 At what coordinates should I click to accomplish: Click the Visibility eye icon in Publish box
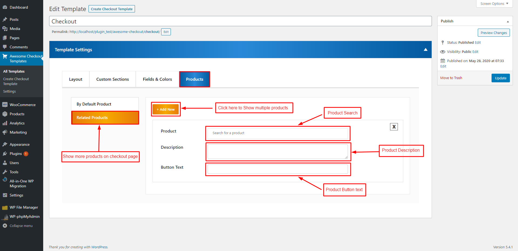point(443,52)
